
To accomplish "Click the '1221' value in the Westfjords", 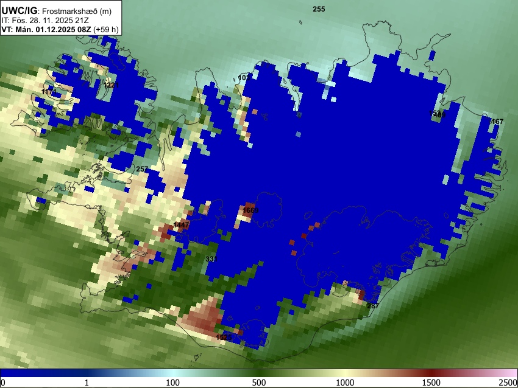I will click(111, 85).
